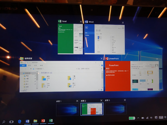This screenshot has height=125, width=167.
Task: Show hidden system tray icons chevron
Action: 138,118
